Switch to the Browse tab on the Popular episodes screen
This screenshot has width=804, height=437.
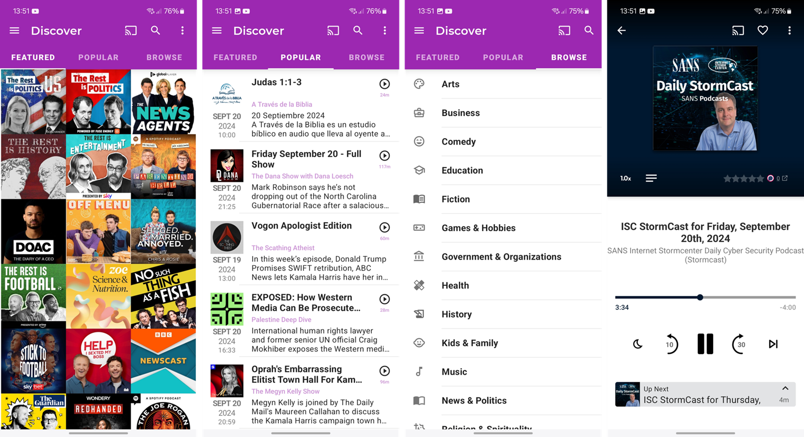coord(367,57)
